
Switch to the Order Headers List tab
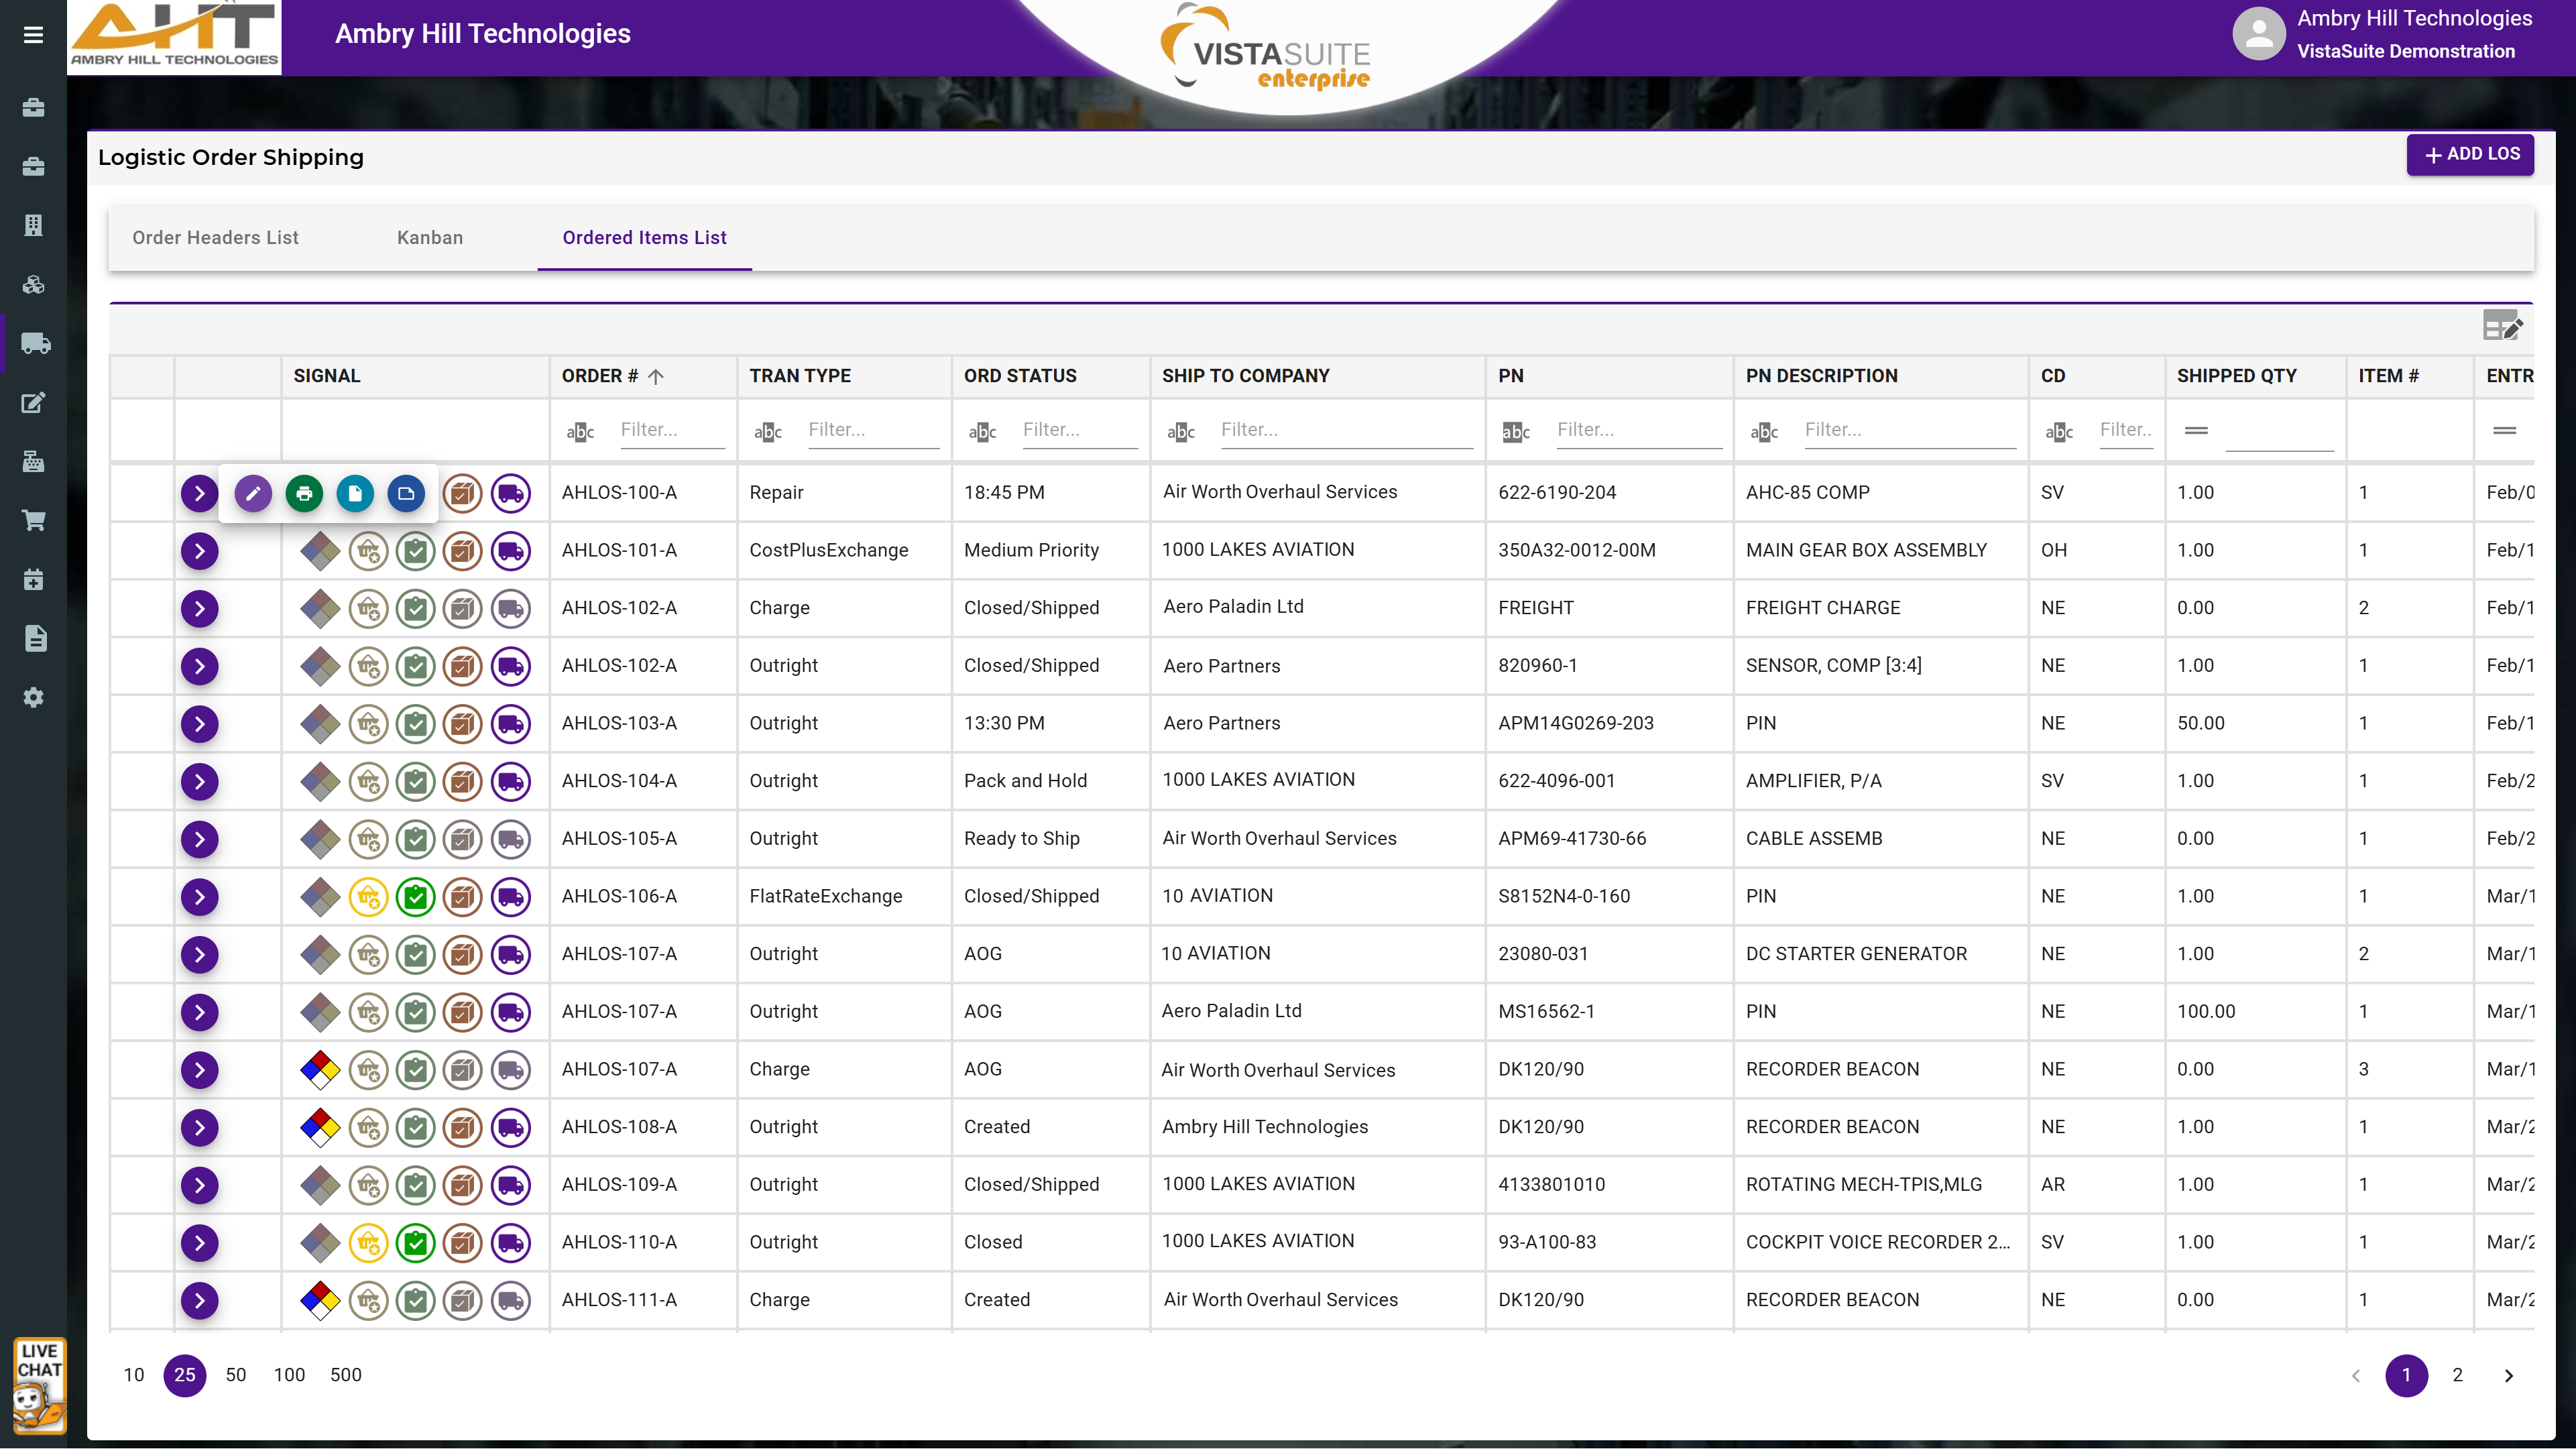[x=215, y=238]
